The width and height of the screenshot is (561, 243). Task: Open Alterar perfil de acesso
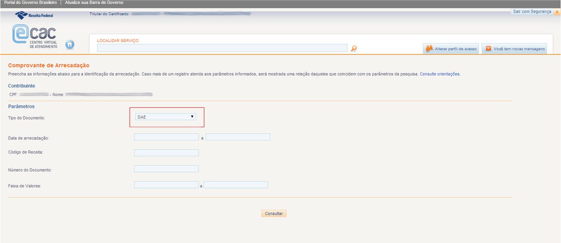pyautogui.click(x=451, y=49)
